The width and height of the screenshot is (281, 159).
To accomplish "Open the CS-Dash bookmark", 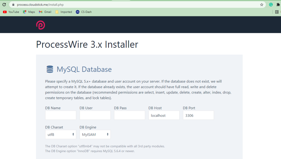I will 84,12.
